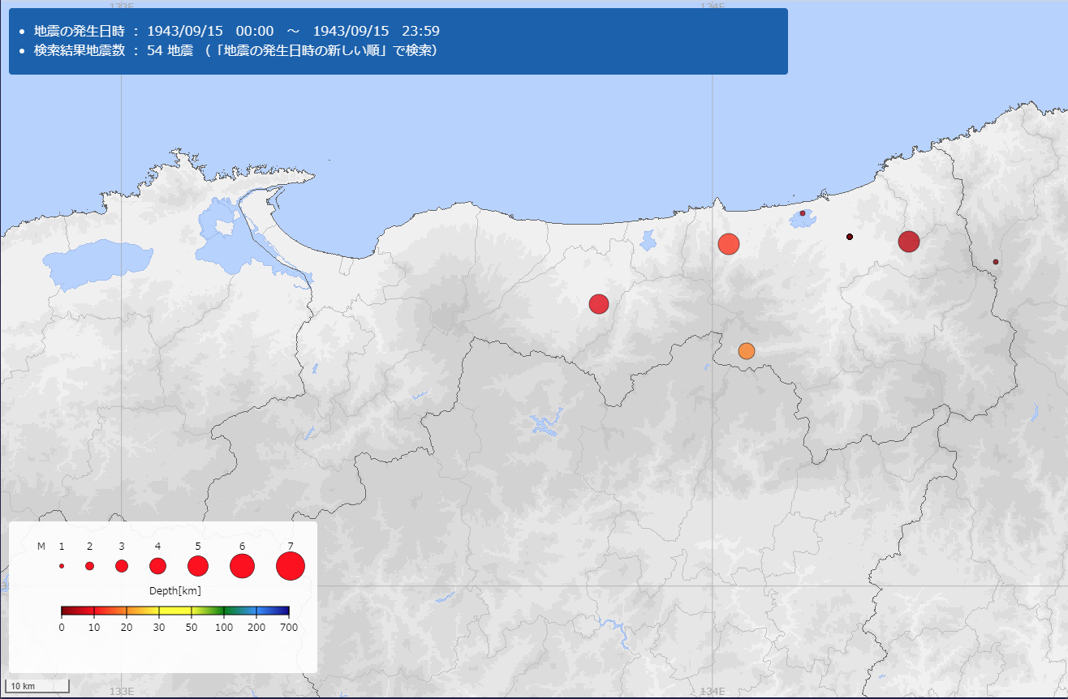Select the large dark red eastern earthquake marker
This screenshot has width=1068, height=699.
(x=909, y=242)
